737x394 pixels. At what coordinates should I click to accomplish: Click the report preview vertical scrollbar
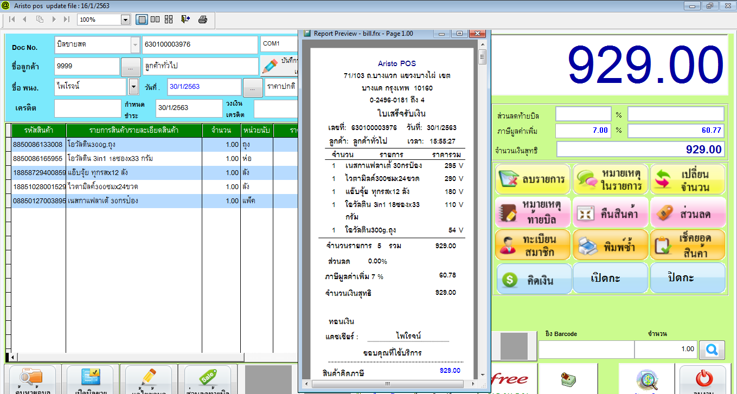click(x=482, y=217)
